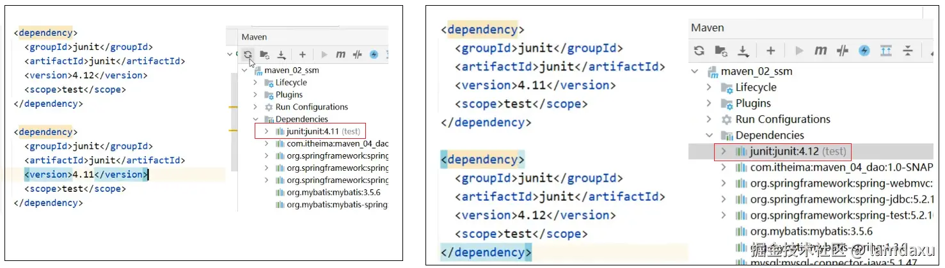Viewport: 945px width, 268px height.
Task: Select maven_02_ssm project row in left screenshot
Action: click(313, 70)
